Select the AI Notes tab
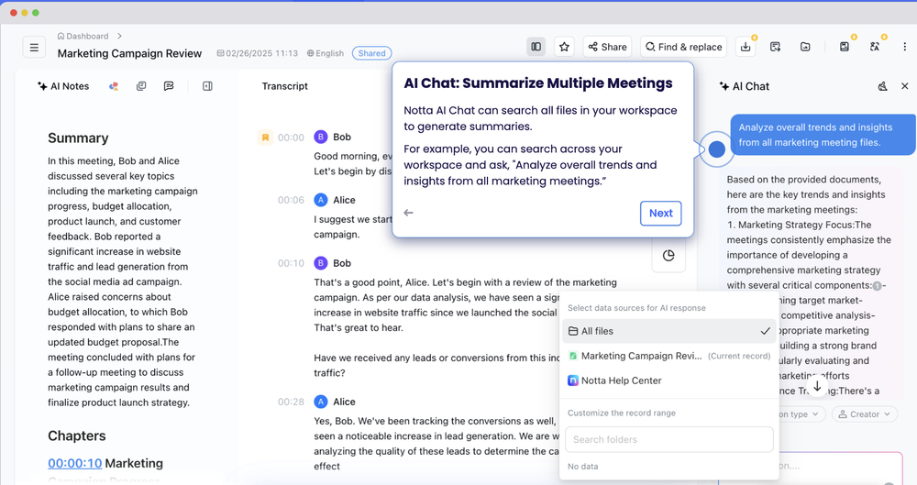The height and width of the screenshot is (485, 917). click(63, 86)
